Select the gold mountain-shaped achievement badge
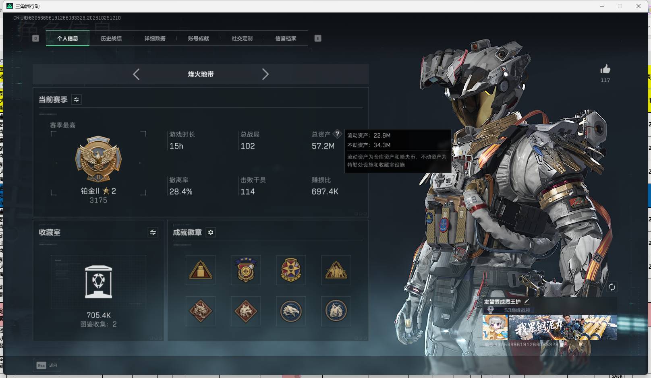651x378 pixels. click(336, 270)
